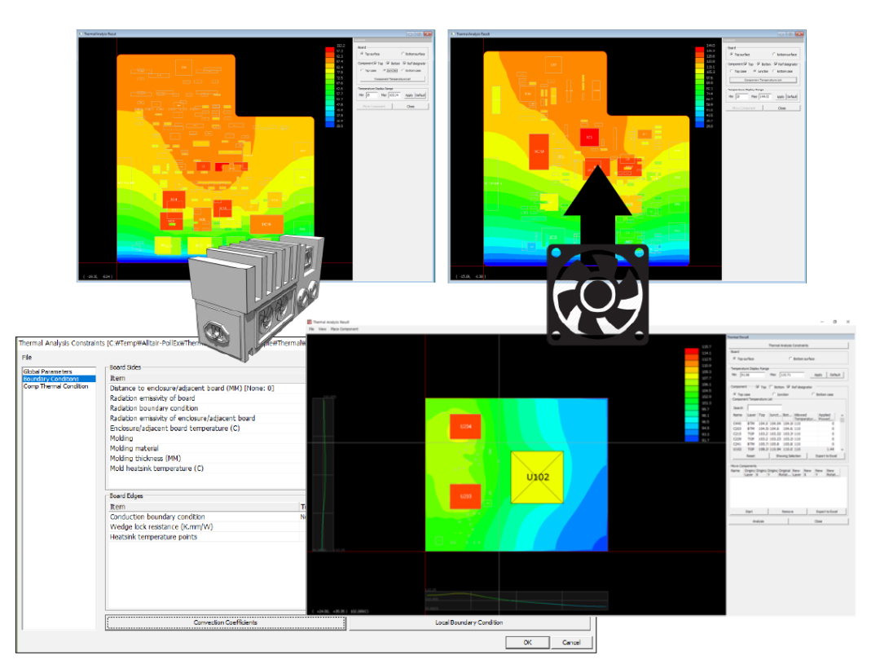Select Enclosure/adjacent board temperature (C) row
The image size is (880, 664).
pyautogui.click(x=206, y=429)
